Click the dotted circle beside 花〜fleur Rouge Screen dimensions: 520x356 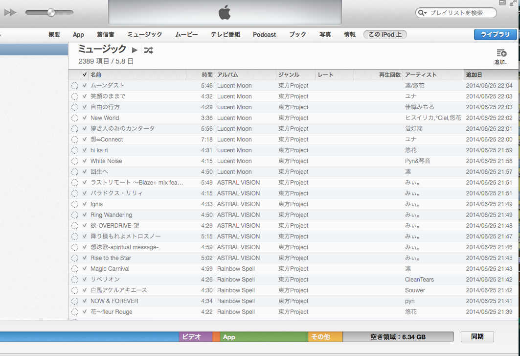pos(75,312)
